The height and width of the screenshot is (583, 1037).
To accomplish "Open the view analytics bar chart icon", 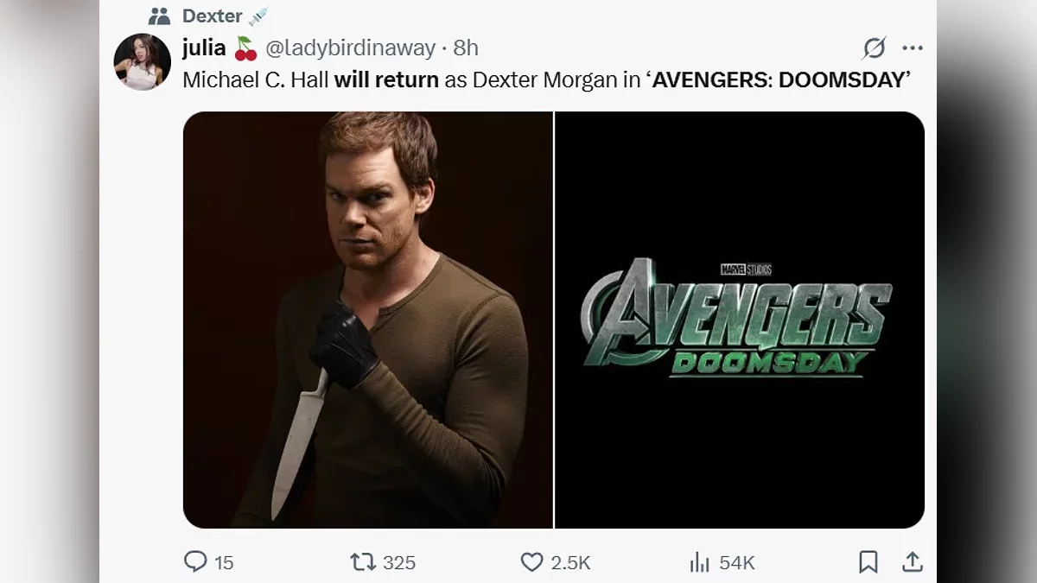I will click(699, 562).
